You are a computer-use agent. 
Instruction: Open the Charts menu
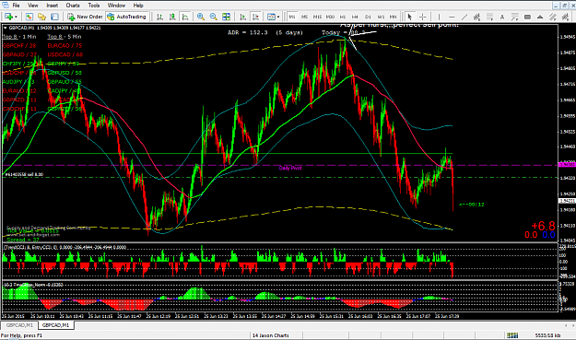click(73, 6)
